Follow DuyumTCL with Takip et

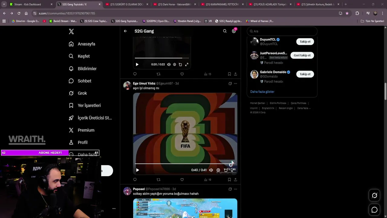tap(305, 41)
